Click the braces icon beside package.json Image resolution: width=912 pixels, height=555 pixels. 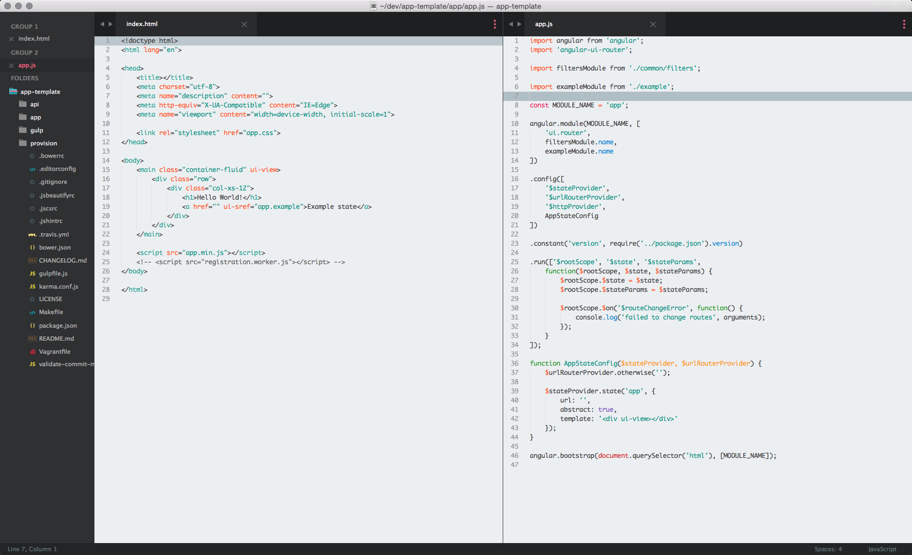coord(32,326)
